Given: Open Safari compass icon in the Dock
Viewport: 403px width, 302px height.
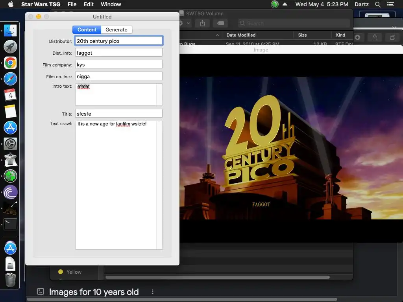Looking at the screenshot, I should click(10, 79).
